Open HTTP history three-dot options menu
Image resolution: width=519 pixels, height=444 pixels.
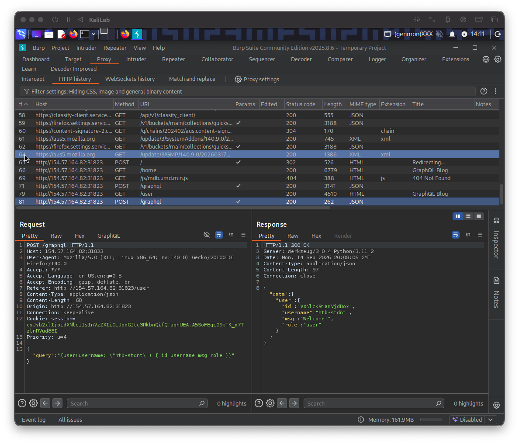point(495,91)
